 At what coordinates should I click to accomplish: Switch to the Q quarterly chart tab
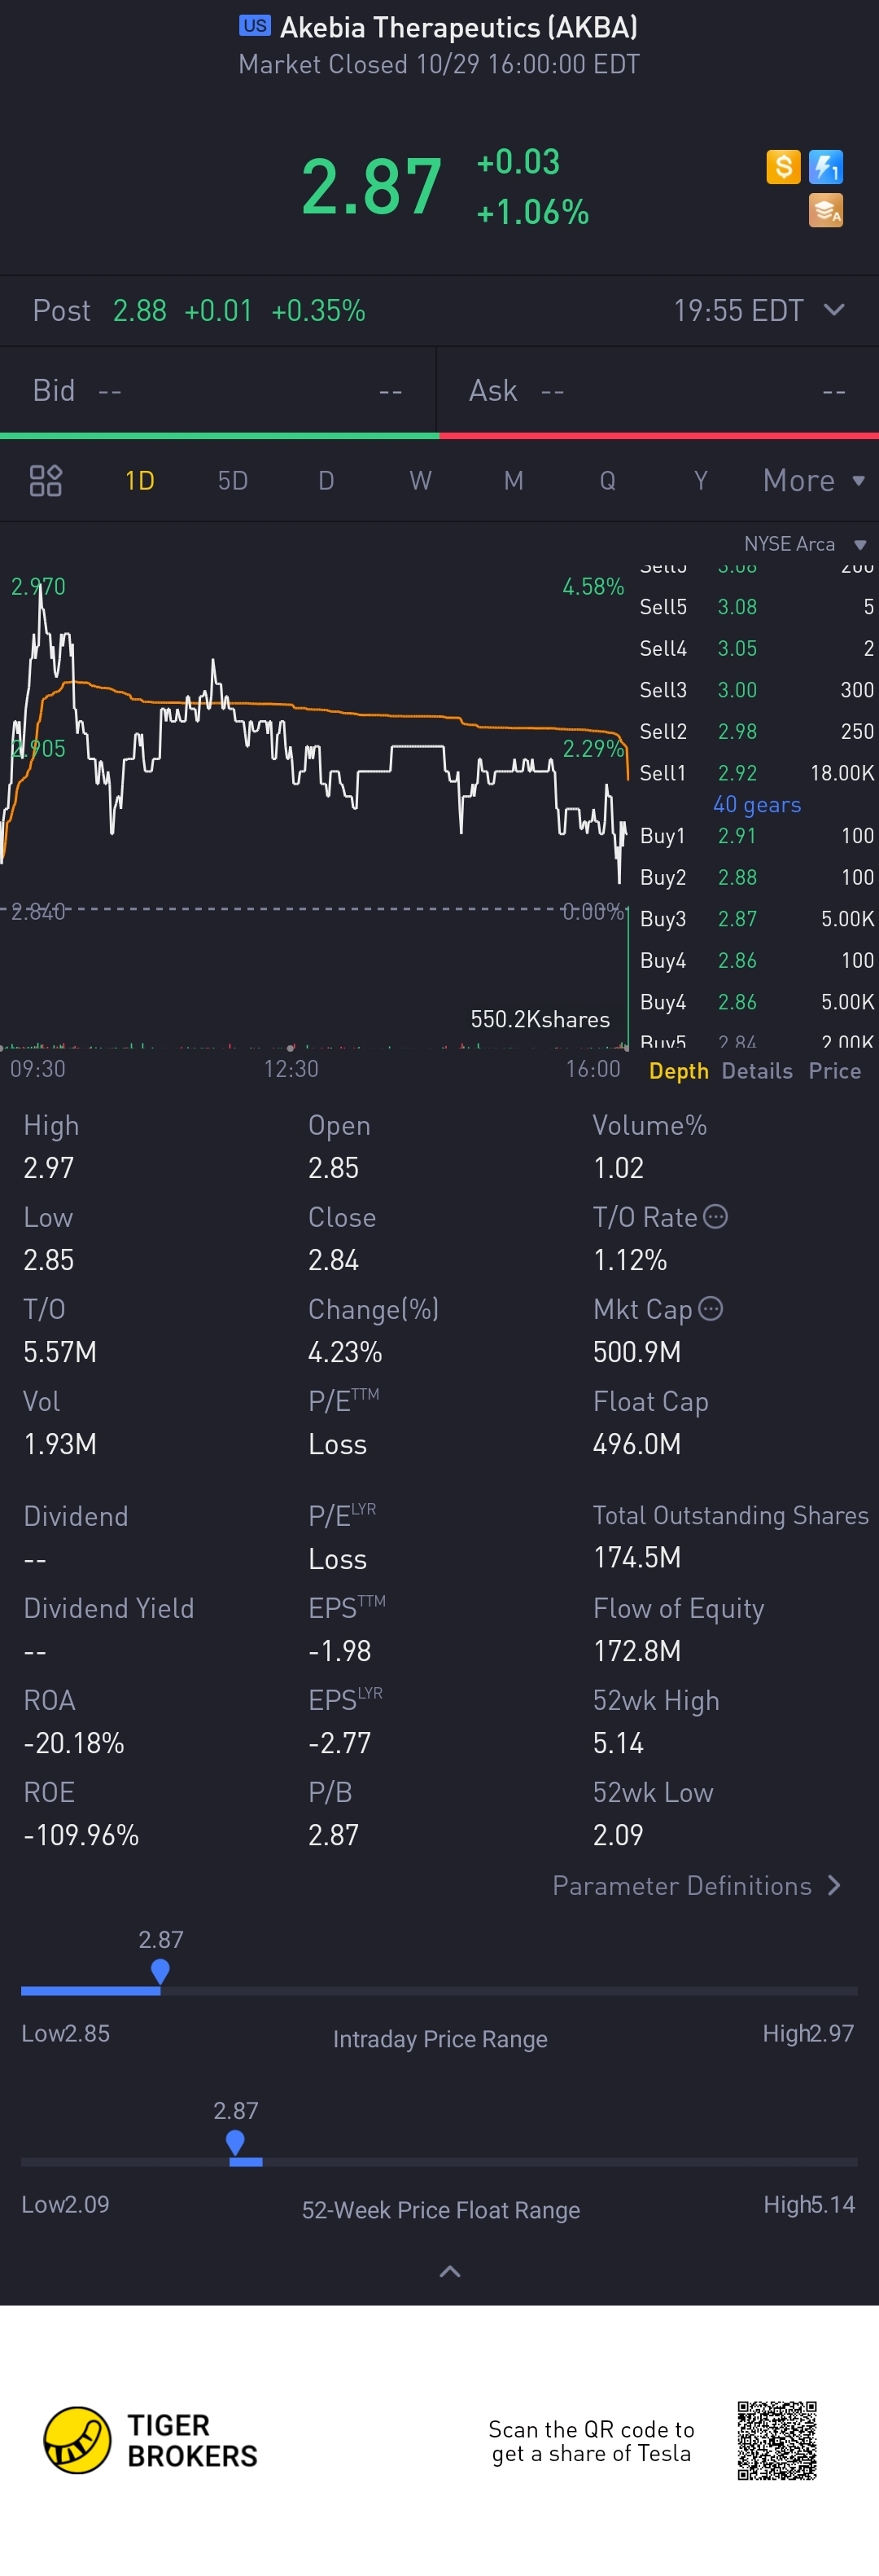tap(607, 481)
